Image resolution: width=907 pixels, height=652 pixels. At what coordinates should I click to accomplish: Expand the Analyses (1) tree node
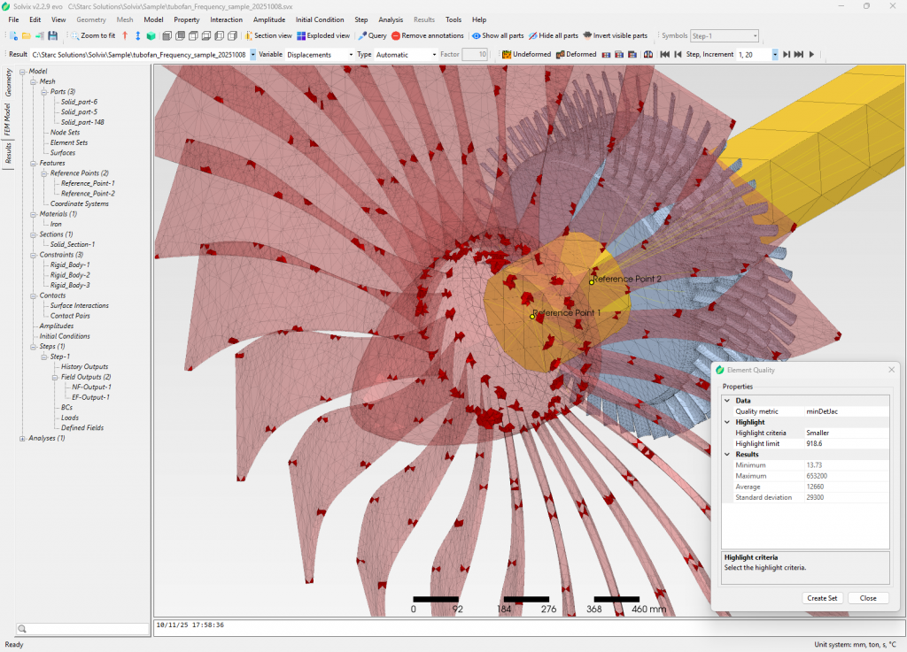click(22, 438)
